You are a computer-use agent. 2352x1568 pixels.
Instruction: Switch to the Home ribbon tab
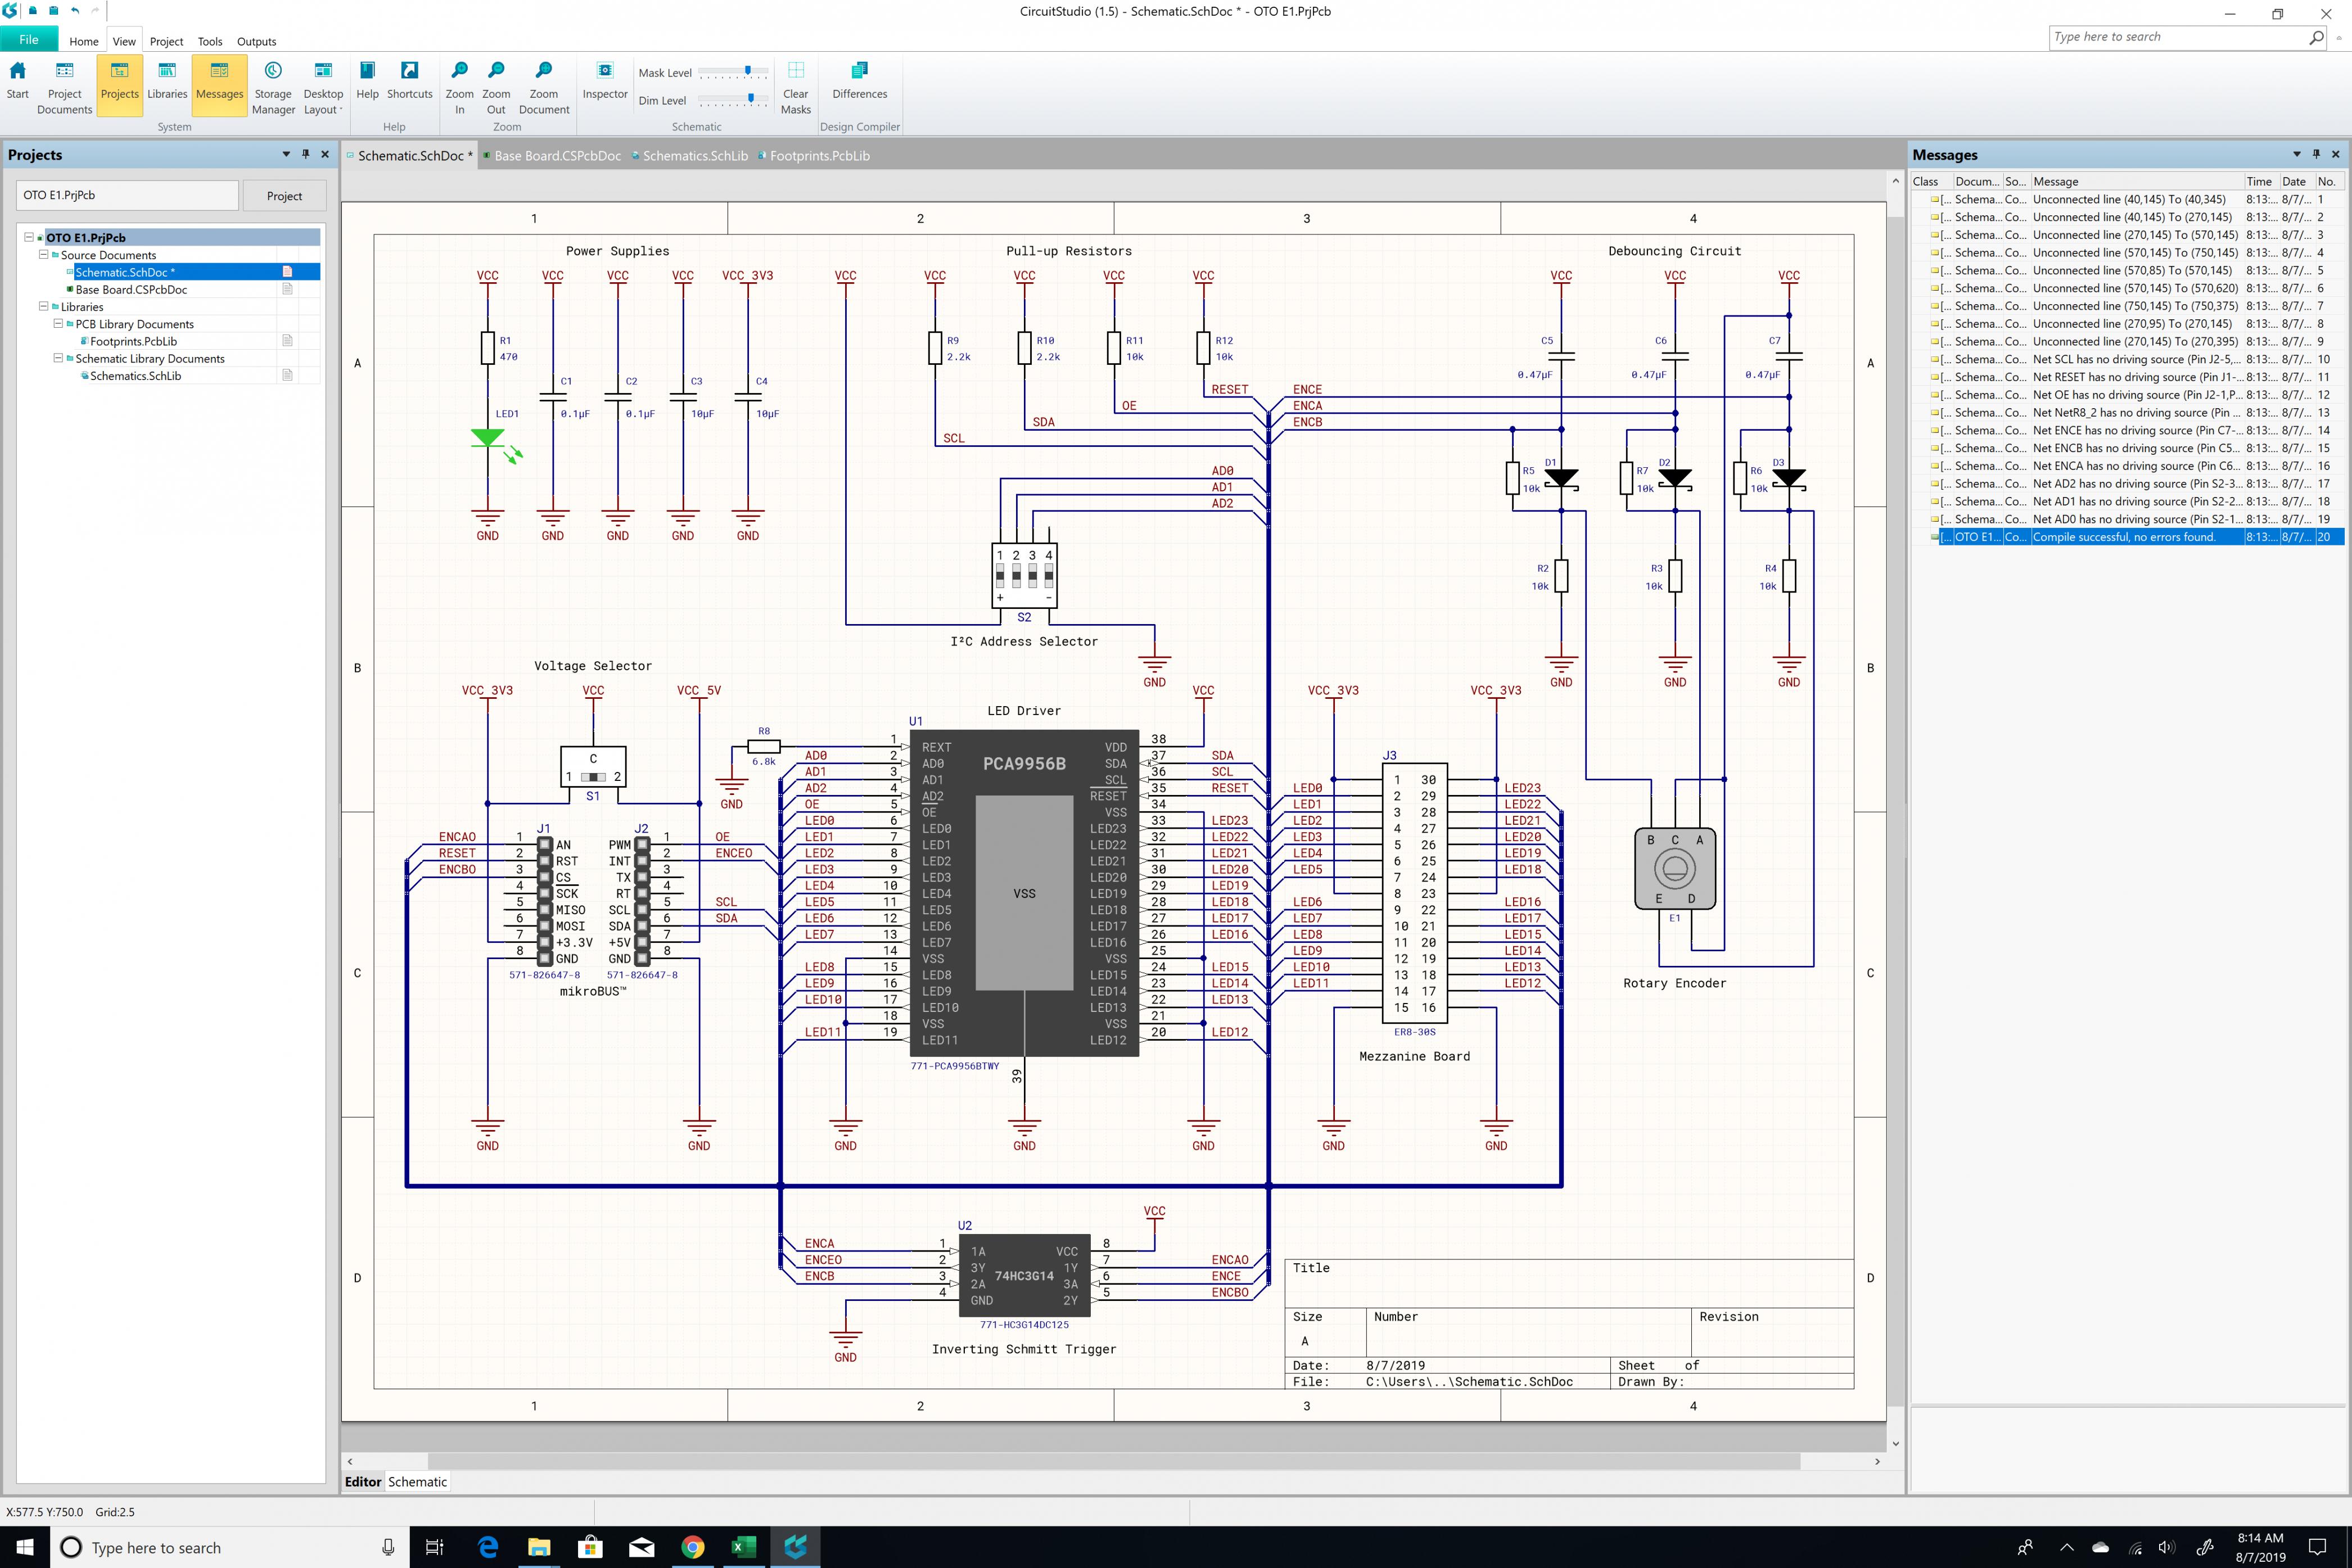(84, 41)
